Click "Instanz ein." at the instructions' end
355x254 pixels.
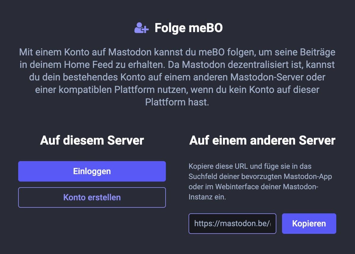pyautogui.click(x=207, y=197)
